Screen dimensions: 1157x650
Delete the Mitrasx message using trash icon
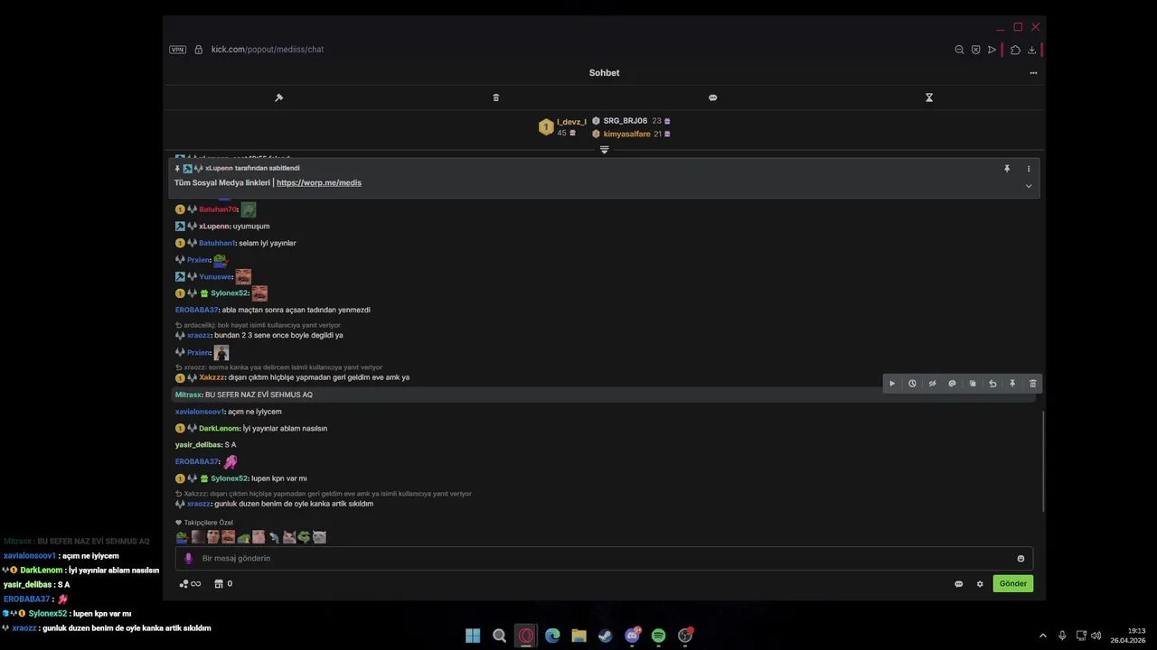1033,384
